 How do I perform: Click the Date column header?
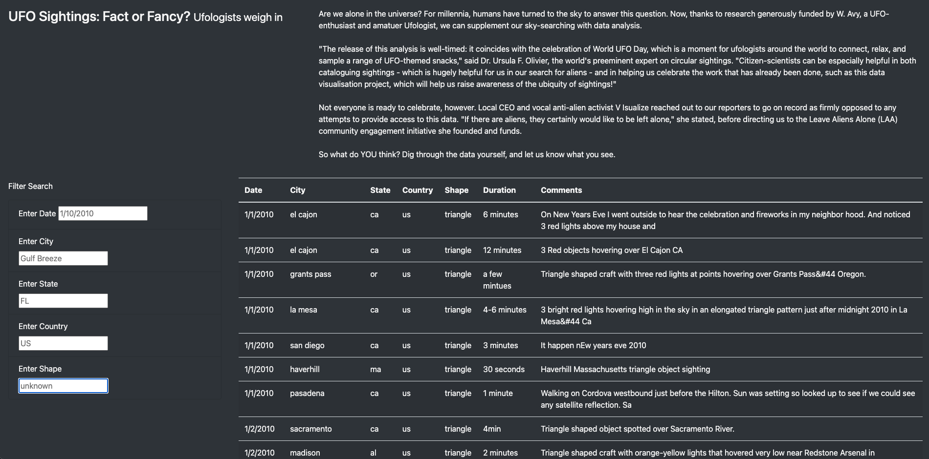click(x=253, y=190)
